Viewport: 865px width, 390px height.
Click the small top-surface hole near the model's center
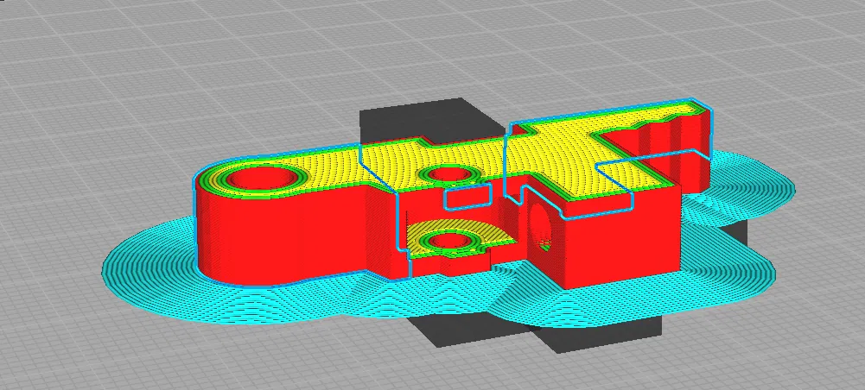click(449, 174)
